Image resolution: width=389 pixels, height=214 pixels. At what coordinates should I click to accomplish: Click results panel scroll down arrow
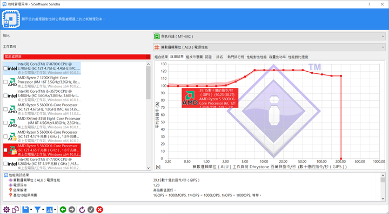click(x=383, y=198)
